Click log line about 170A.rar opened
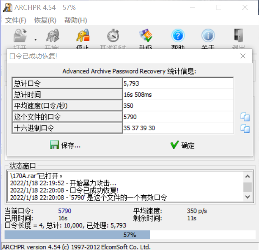The width and height of the screenshot is (259, 250). (x=36, y=176)
